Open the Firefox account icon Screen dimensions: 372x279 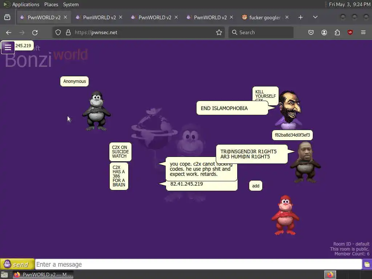324,32
